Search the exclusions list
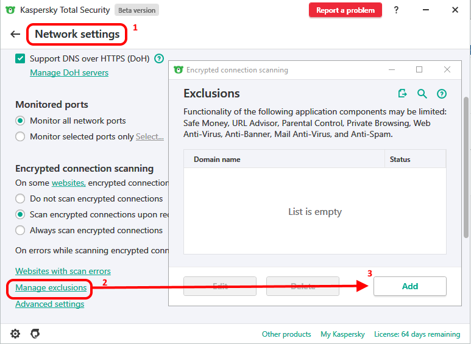471x344 pixels. click(x=422, y=94)
